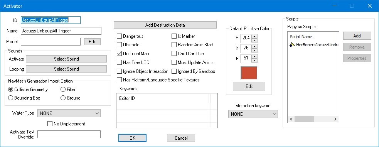Click the R value field showing 204
The image size is (379, 147).
(246, 38)
